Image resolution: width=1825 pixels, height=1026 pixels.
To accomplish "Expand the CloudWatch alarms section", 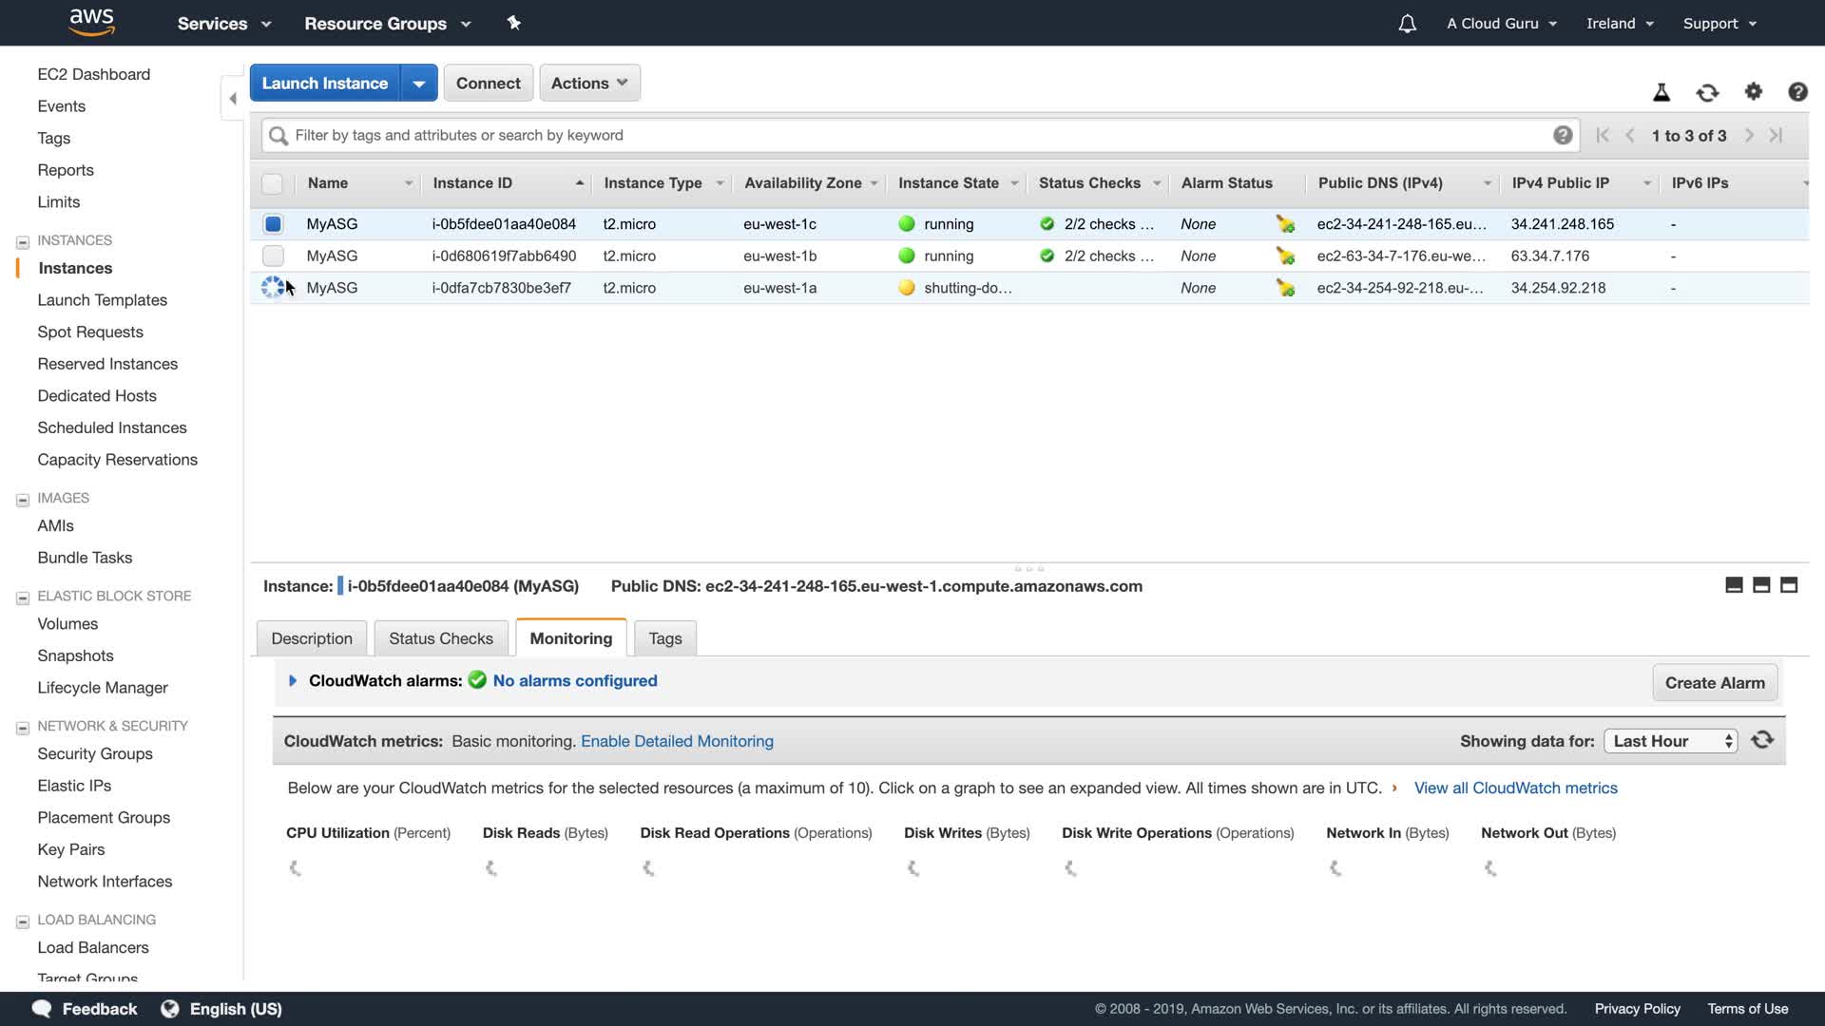I will point(293,680).
